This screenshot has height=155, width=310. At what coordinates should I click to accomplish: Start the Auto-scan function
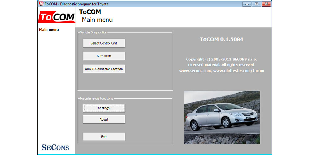pos(104,56)
